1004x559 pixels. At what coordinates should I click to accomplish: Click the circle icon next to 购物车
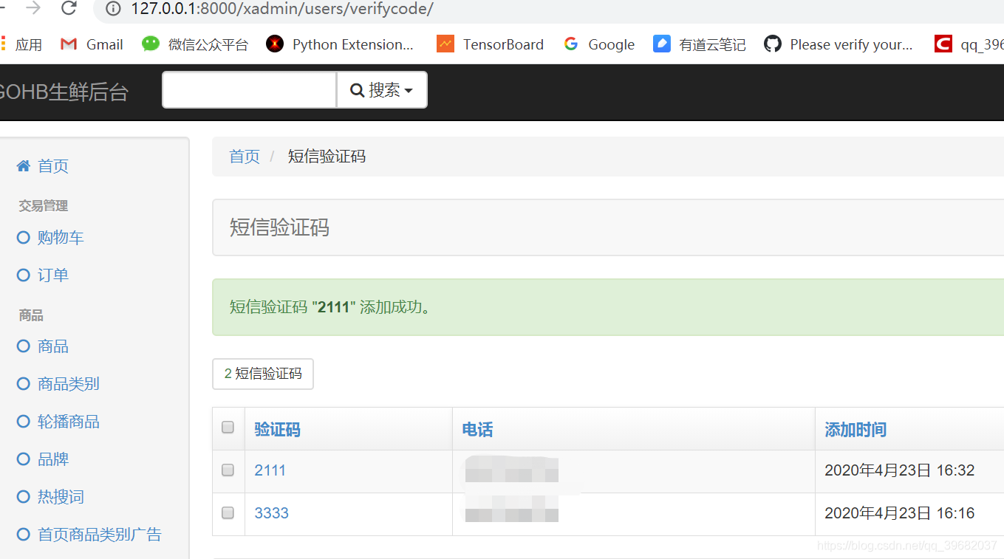(x=24, y=237)
